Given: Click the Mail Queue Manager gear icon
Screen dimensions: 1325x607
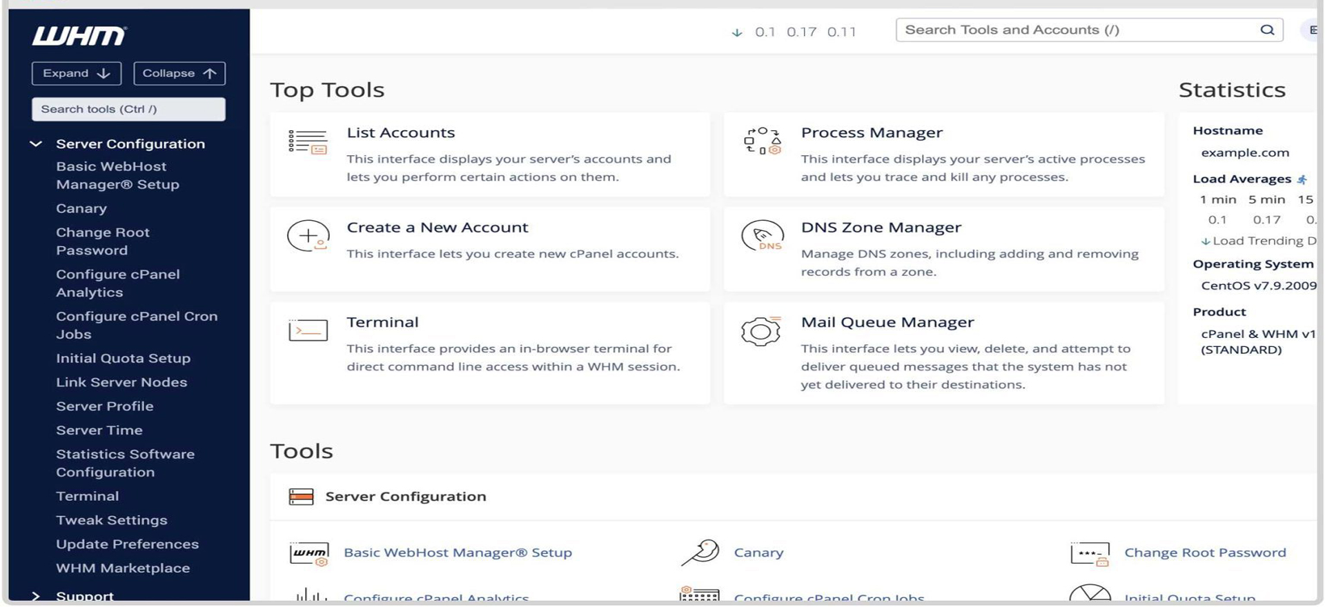Looking at the screenshot, I should click(x=760, y=331).
